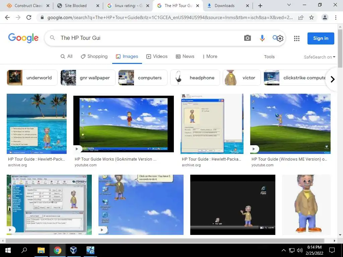
Task: Open the Chrome three-dot menu
Action: 336,17
